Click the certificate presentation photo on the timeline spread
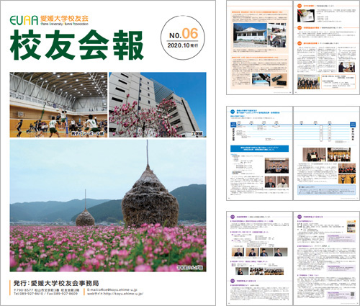 click(x=314, y=155)
